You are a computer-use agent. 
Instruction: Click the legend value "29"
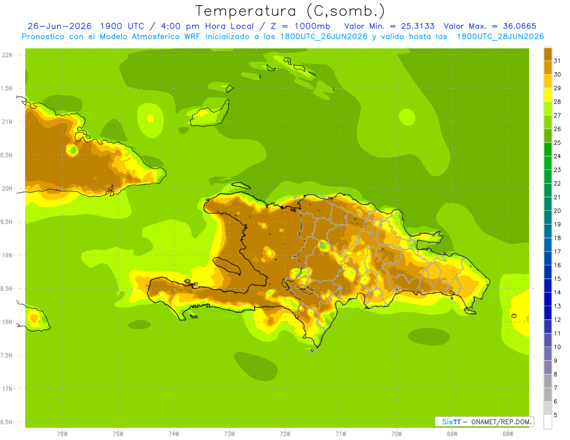coord(557,88)
